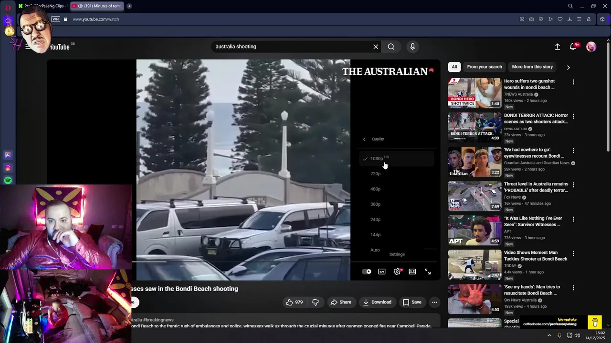Open options for 'It Was Like Nothing' video
This screenshot has height=343, width=611.
(x=573, y=219)
